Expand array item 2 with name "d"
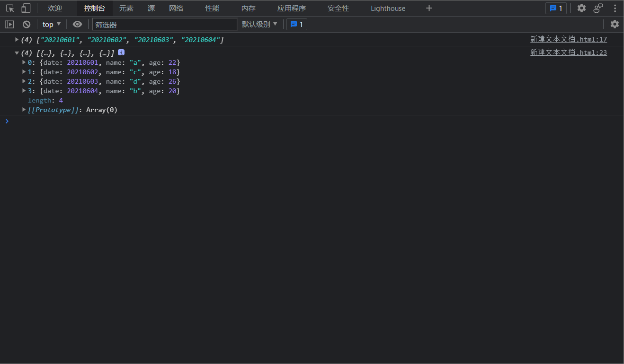This screenshot has height=364, width=624. tap(24, 81)
